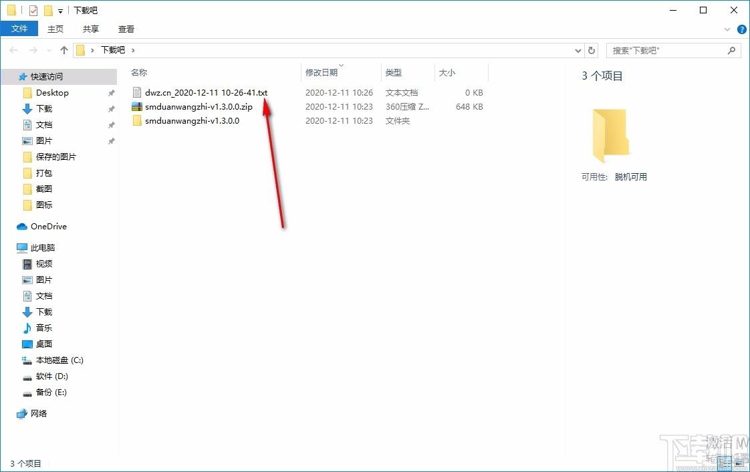750x472 pixels.
Task: Click the quick access Properties checkmark icon
Action: click(33, 10)
